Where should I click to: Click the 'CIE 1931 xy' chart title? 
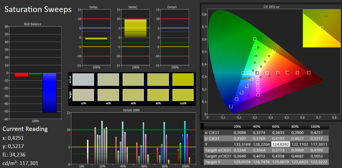pyautogui.click(x=271, y=7)
